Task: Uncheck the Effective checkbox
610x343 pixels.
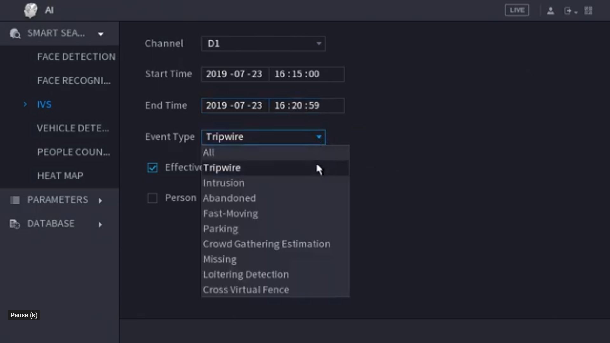Action: point(152,168)
